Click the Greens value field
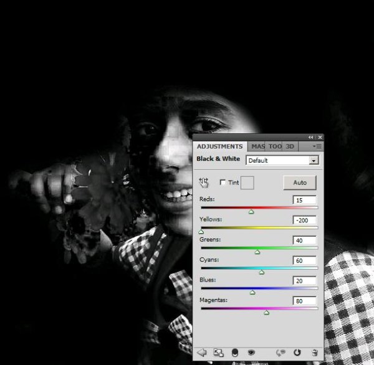This screenshot has height=365, width=374. coord(305,240)
